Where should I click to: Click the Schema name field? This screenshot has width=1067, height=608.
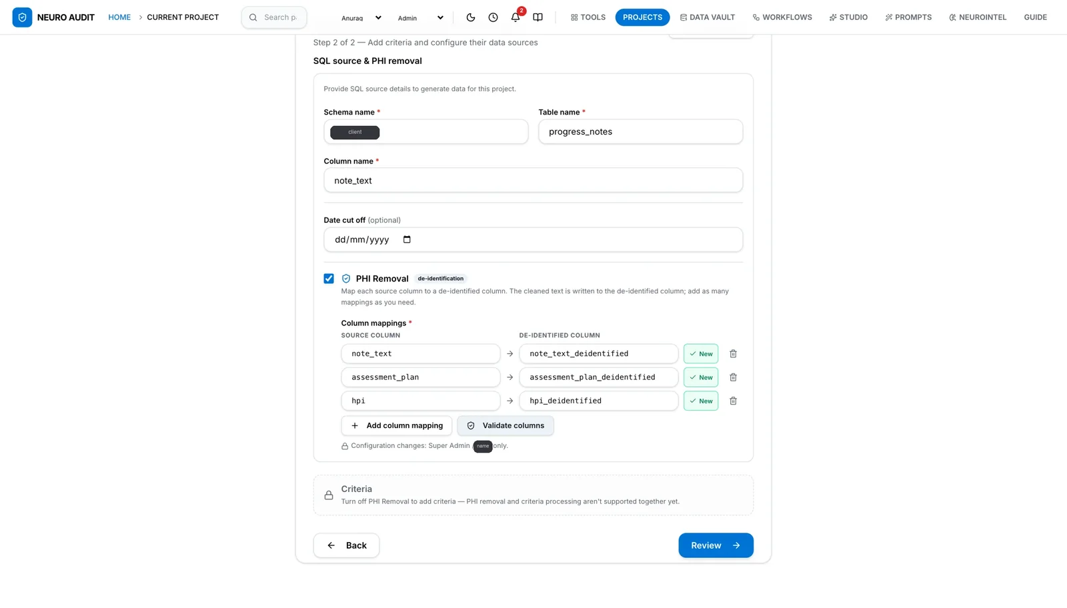pyautogui.click(x=425, y=131)
